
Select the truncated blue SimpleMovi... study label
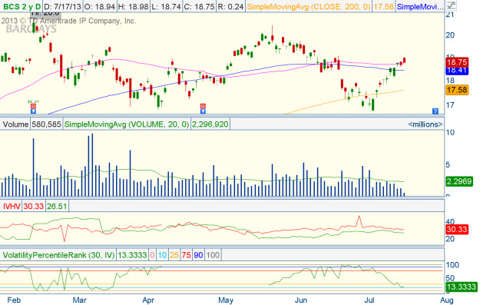point(419,6)
